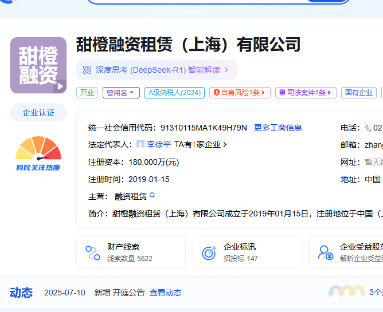The image size is (383, 312).
Task: Click 查看动态 link
Action: pyautogui.click(x=165, y=293)
